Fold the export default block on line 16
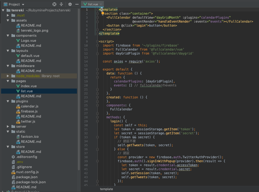 coord(97,69)
